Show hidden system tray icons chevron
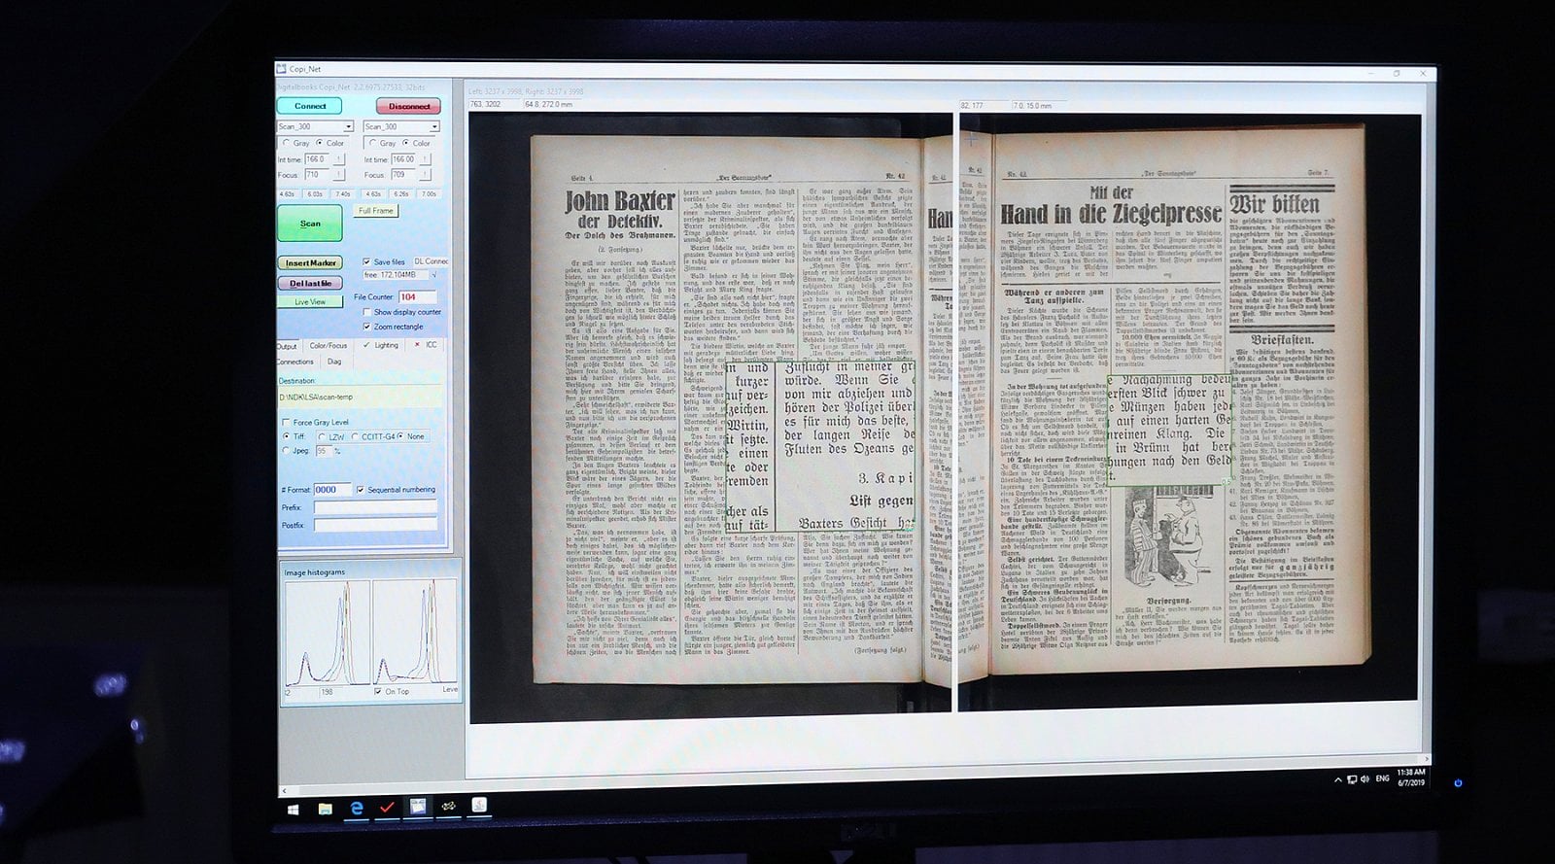 1337,778
